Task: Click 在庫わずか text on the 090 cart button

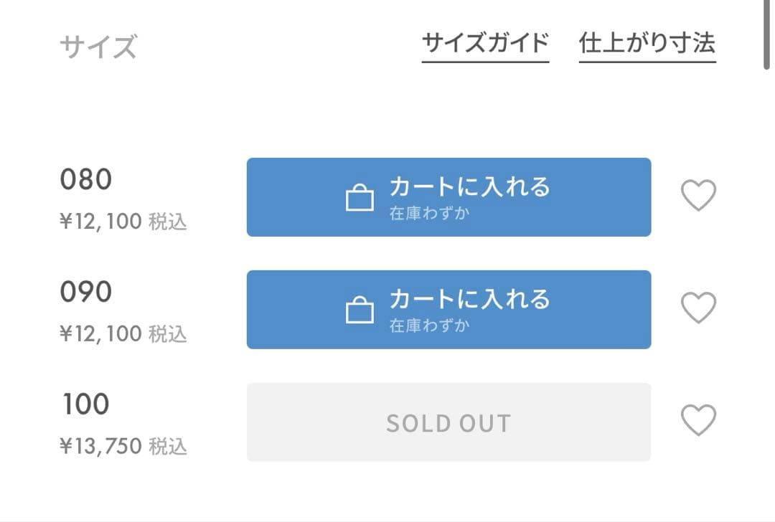Action: pyautogui.click(x=429, y=326)
